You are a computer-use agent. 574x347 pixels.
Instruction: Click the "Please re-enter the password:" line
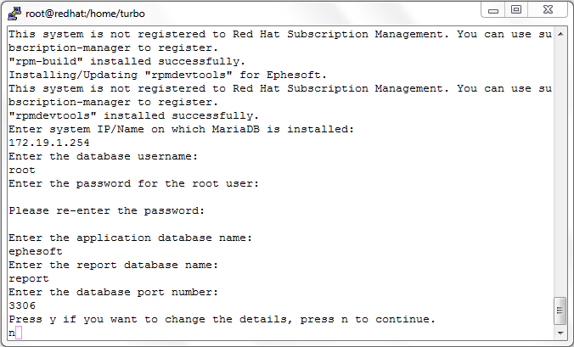click(x=106, y=210)
